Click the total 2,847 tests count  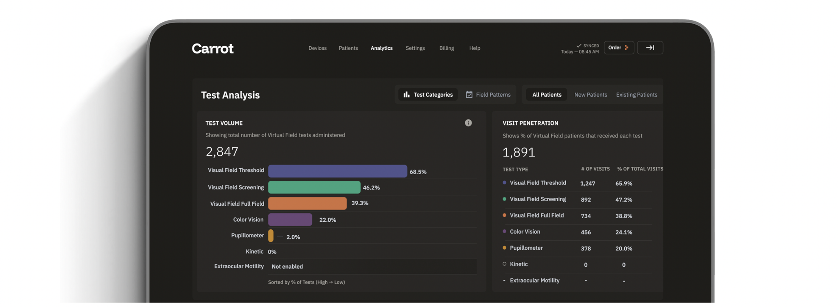coord(221,152)
